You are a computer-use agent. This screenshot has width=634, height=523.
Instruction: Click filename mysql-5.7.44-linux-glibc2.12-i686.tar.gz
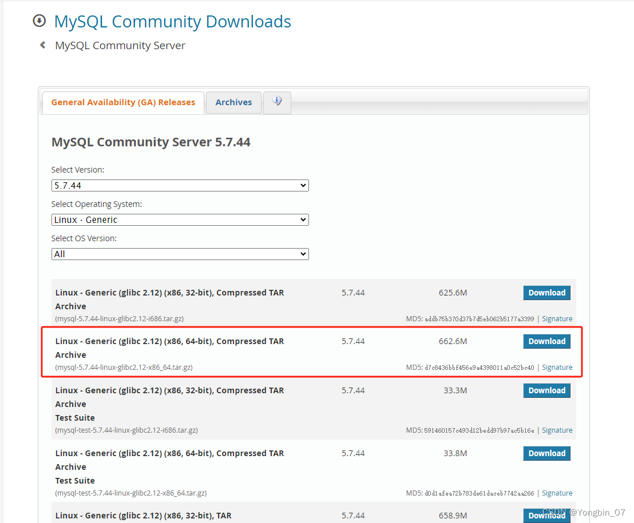[x=119, y=318]
